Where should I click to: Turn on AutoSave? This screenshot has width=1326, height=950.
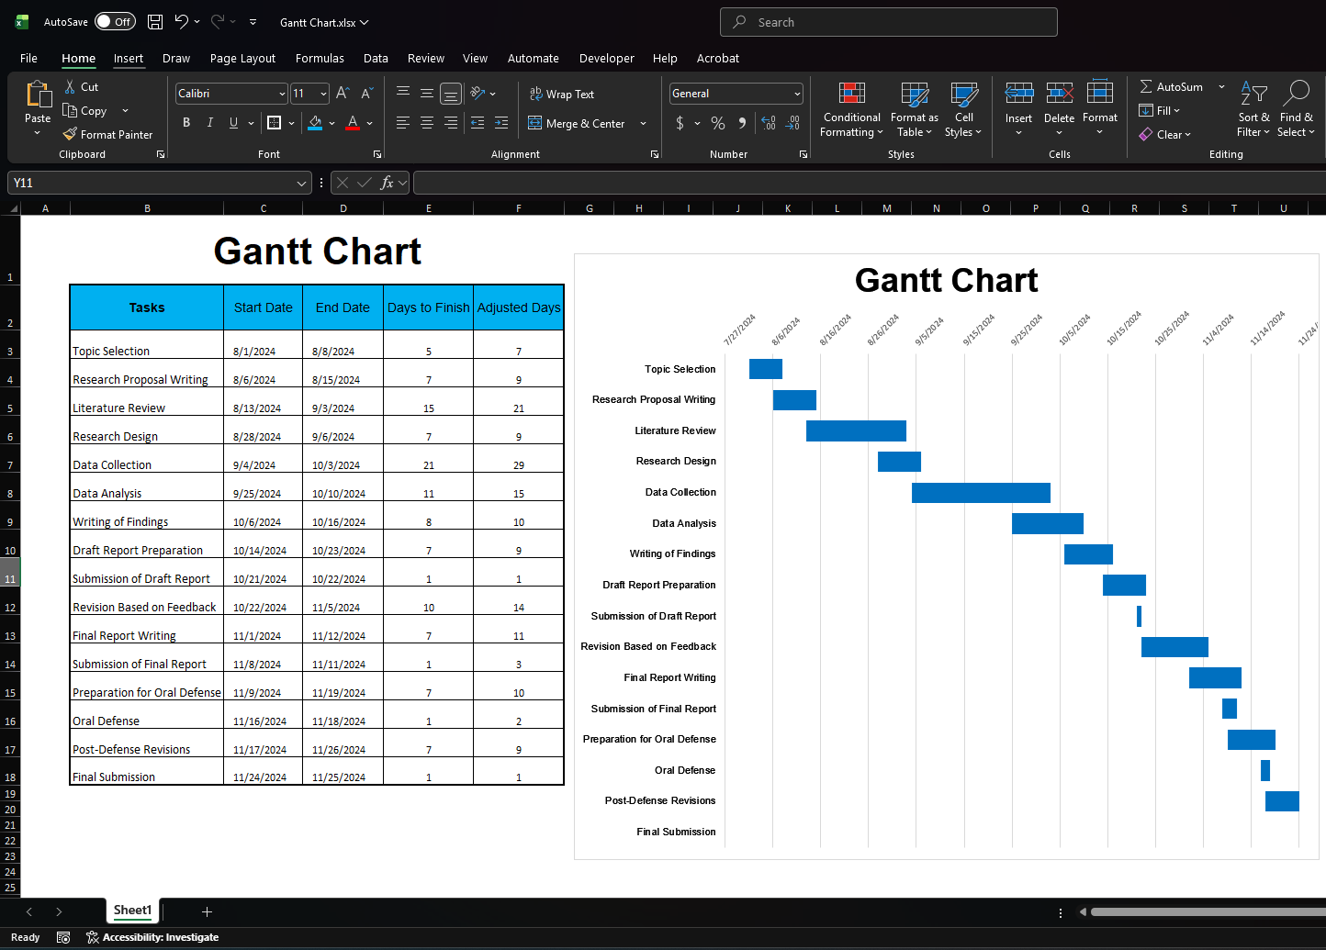point(114,21)
